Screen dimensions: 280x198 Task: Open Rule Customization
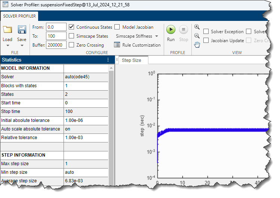(x=137, y=45)
